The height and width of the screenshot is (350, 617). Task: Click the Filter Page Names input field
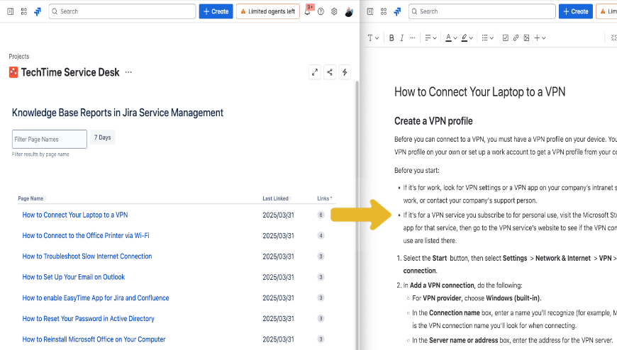click(50, 139)
